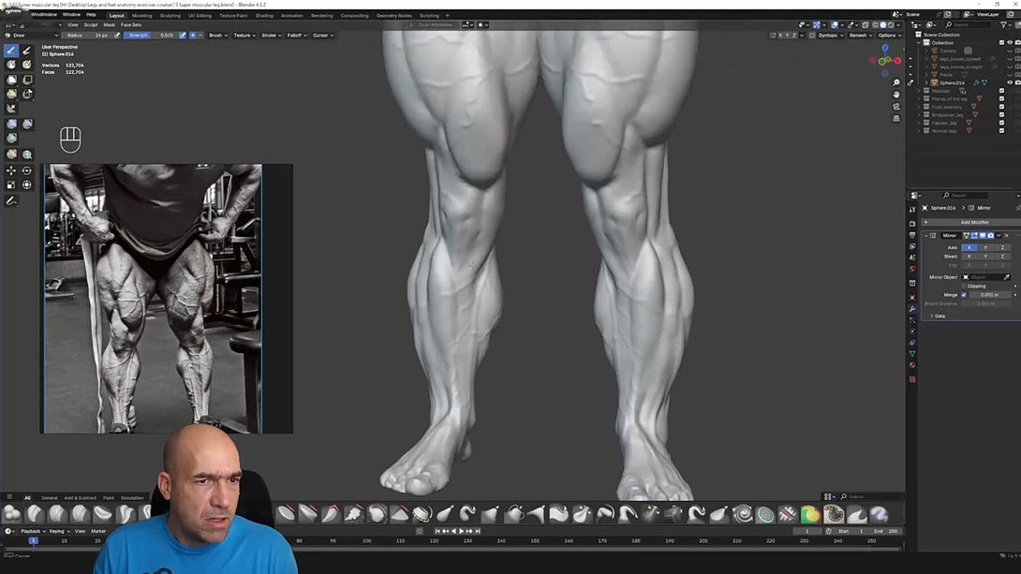Image resolution: width=1021 pixels, height=574 pixels.
Task: Select the Box Hide tool
Action: (x=27, y=80)
